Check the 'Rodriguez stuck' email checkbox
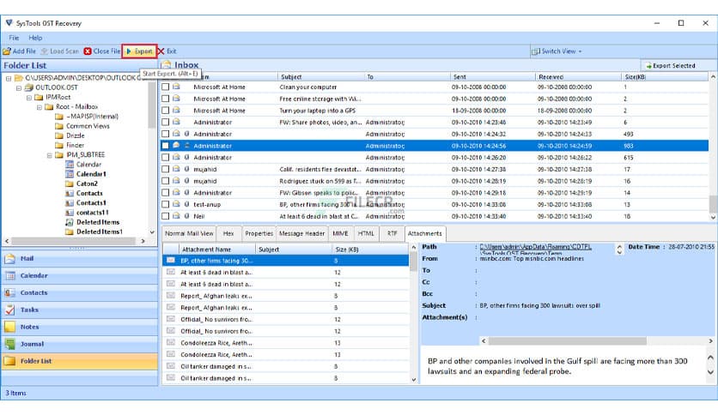Viewport: 718px width, 415px height. click(x=165, y=181)
